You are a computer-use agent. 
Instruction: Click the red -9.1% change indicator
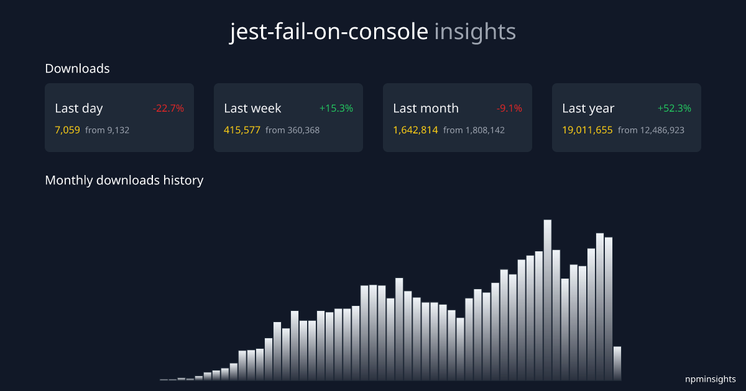click(x=509, y=109)
